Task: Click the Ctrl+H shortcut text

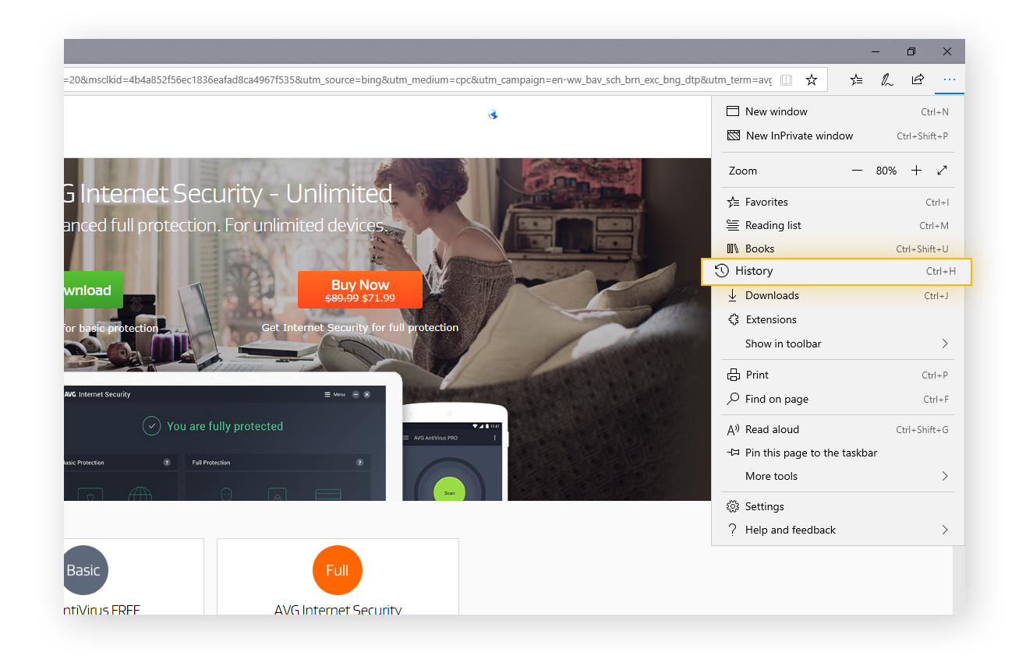Action: 941,271
